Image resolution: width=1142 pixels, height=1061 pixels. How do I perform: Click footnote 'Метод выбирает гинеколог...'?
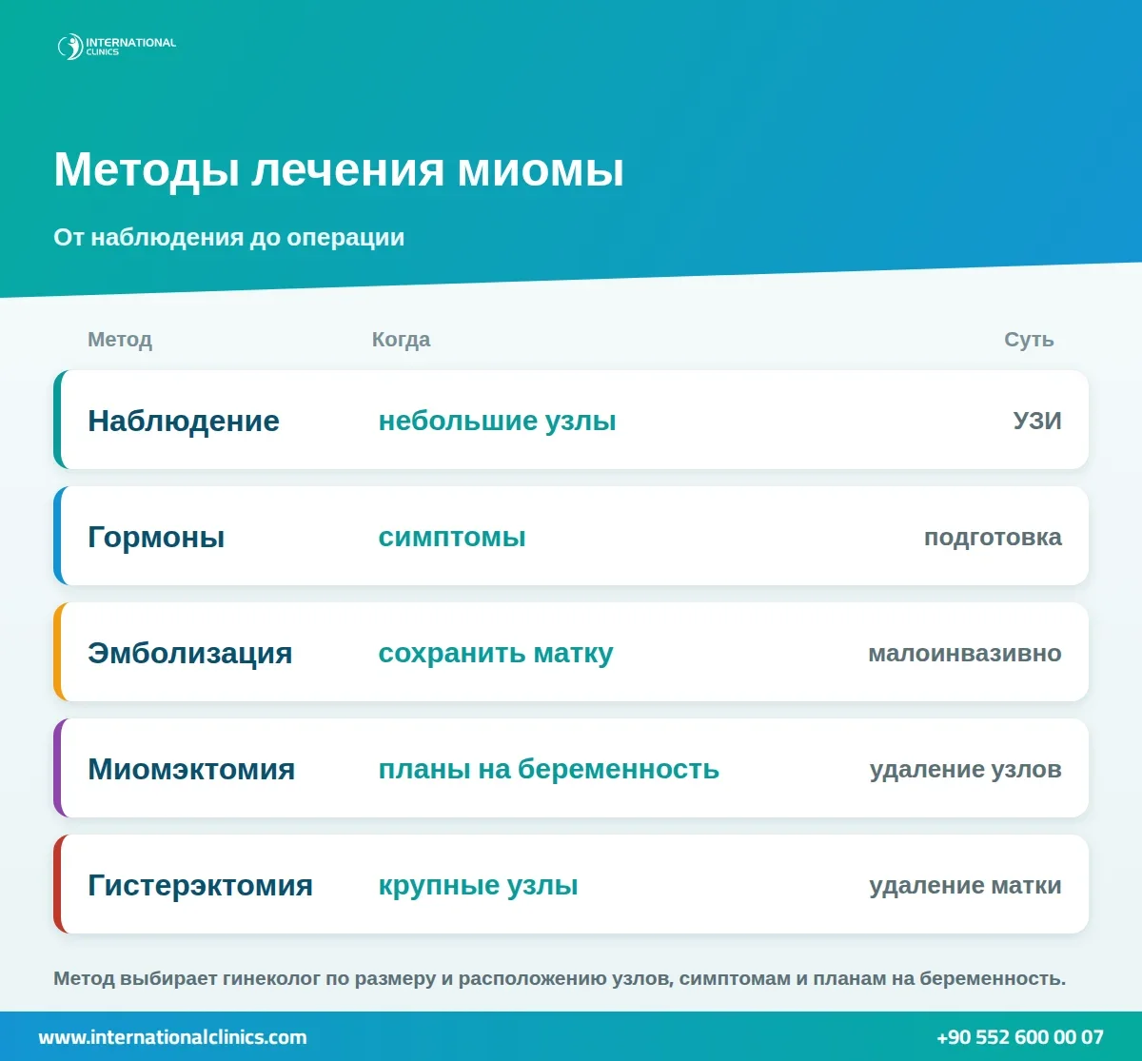pyautogui.click(x=560, y=978)
